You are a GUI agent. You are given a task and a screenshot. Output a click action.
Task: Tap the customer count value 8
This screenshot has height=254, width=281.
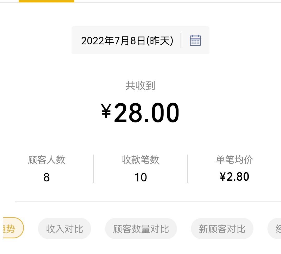47,178
